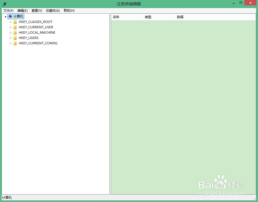The width and height of the screenshot is (258, 202).
Task: Select the HKEY_CURRENT_USER label
Action: [36, 27]
